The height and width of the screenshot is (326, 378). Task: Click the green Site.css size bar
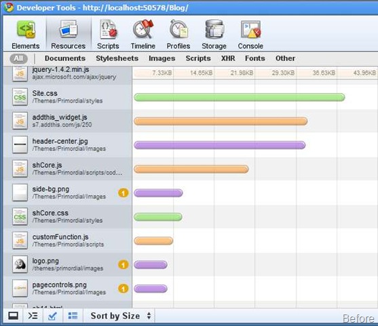point(240,97)
